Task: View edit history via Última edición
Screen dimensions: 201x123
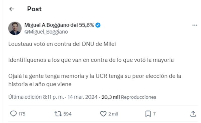Action: (25, 97)
